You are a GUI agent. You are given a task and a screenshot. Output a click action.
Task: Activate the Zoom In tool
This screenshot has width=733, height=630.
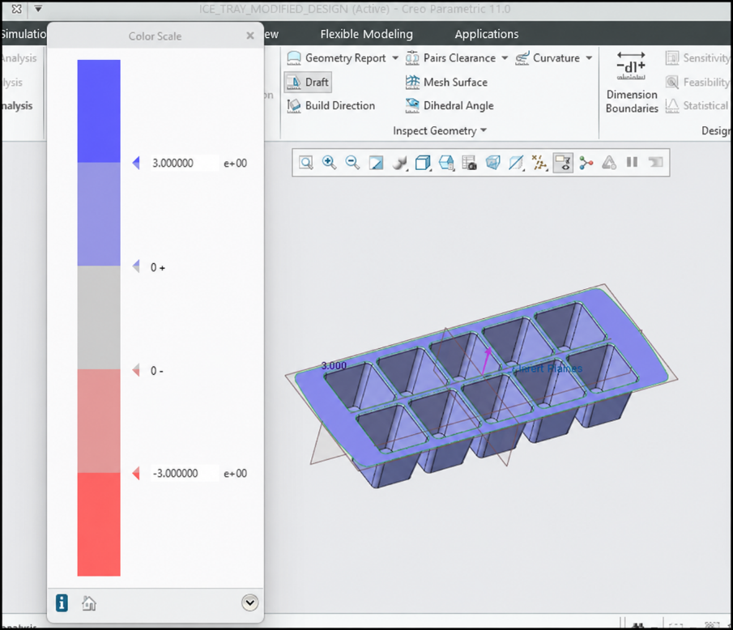click(329, 163)
